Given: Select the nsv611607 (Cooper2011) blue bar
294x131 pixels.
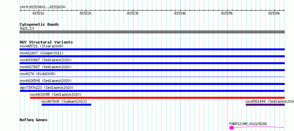Looking at the screenshot, I should point(152,56).
